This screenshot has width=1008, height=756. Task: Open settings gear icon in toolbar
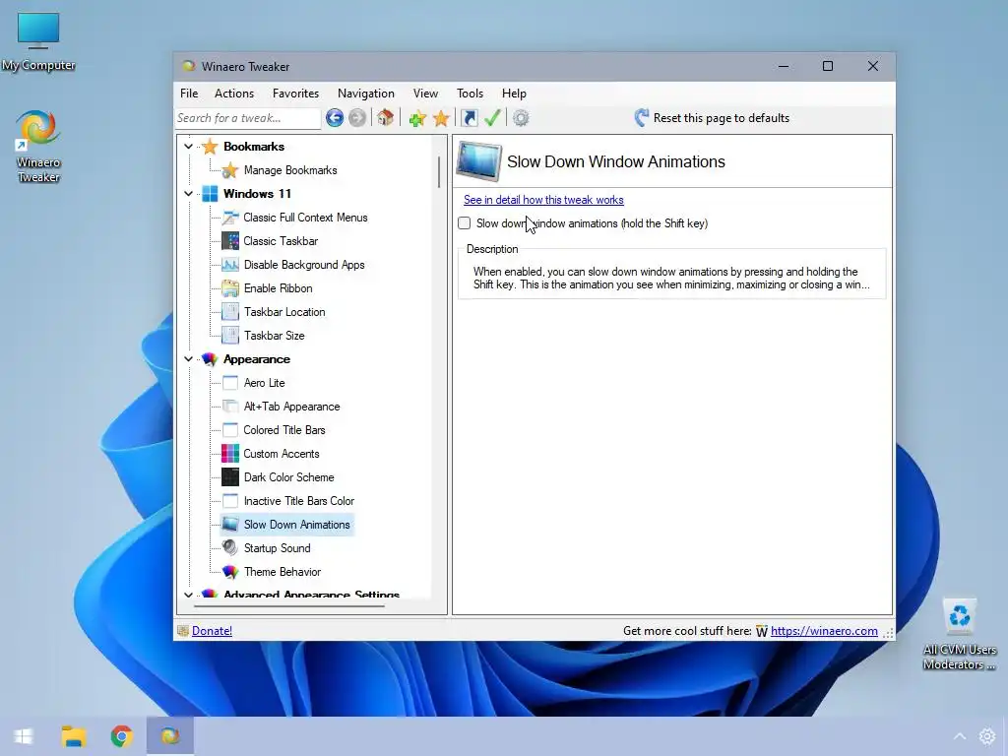click(x=521, y=118)
